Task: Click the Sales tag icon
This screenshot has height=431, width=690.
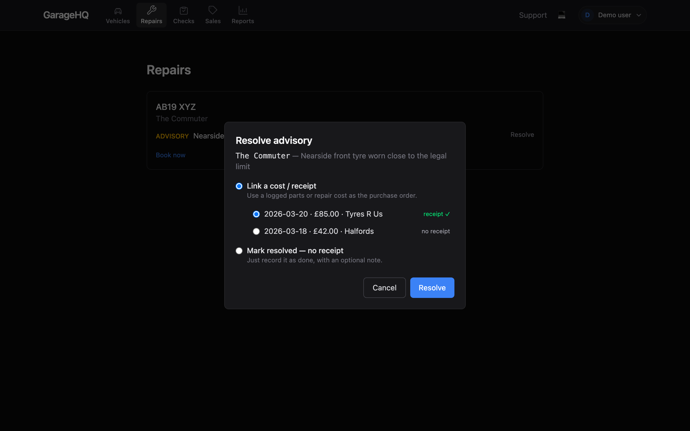Action: (213, 10)
